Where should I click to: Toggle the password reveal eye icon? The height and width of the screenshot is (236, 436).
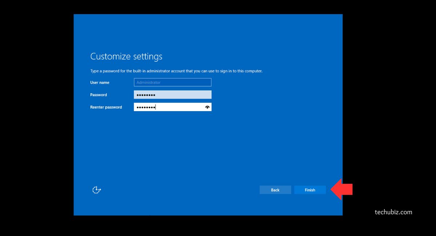tap(207, 107)
